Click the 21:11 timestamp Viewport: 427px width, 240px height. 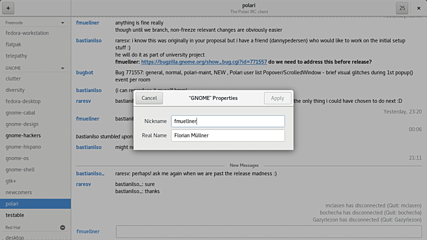pyautogui.click(x=415, y=158)
